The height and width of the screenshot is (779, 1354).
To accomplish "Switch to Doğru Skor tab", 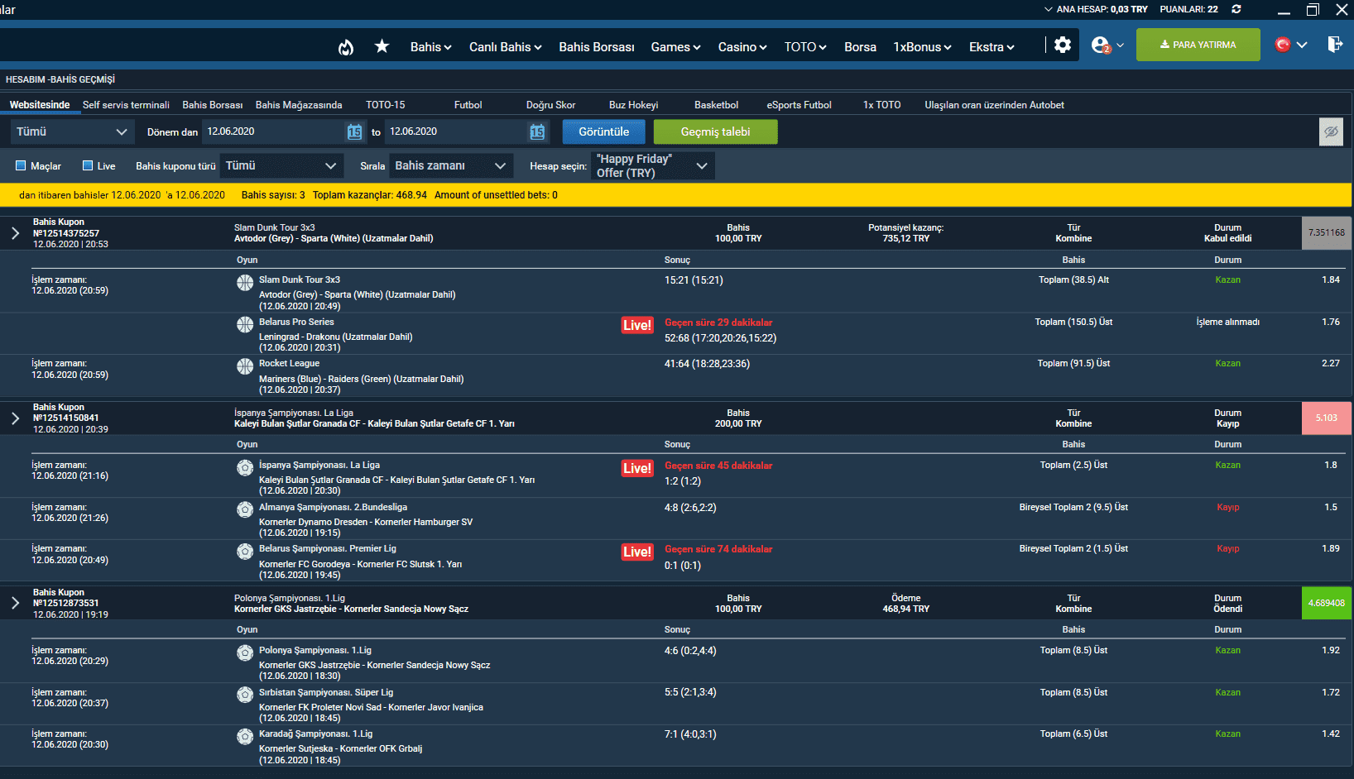I will [x=551, y=105].
